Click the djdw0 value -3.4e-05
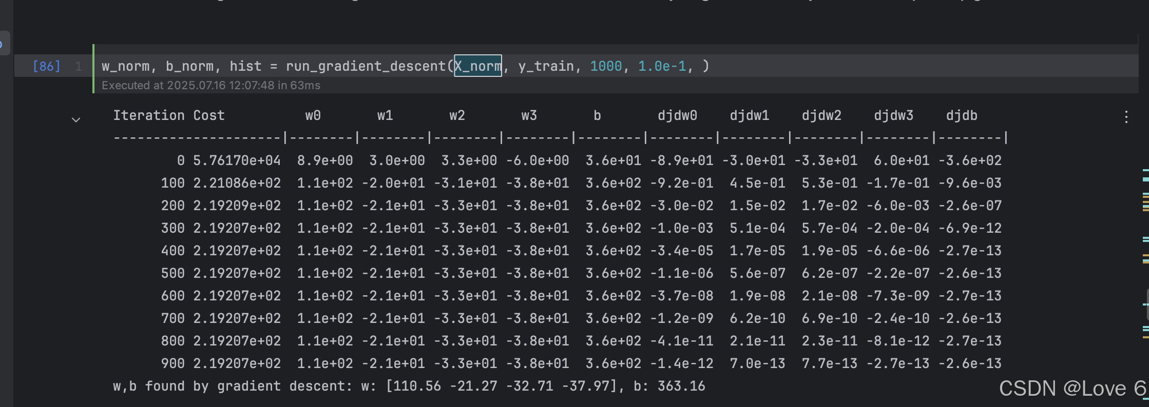 pos(682,251)
